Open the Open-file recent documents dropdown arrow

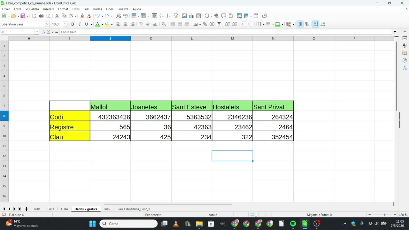[18, 16]
